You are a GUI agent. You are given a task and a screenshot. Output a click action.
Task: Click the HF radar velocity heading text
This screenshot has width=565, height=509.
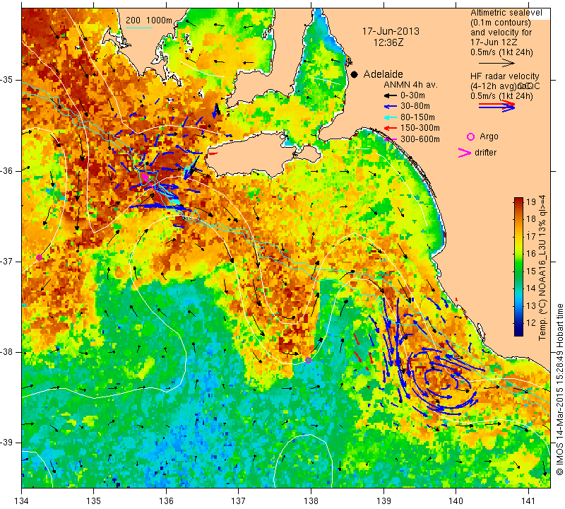tap(504, 76)
